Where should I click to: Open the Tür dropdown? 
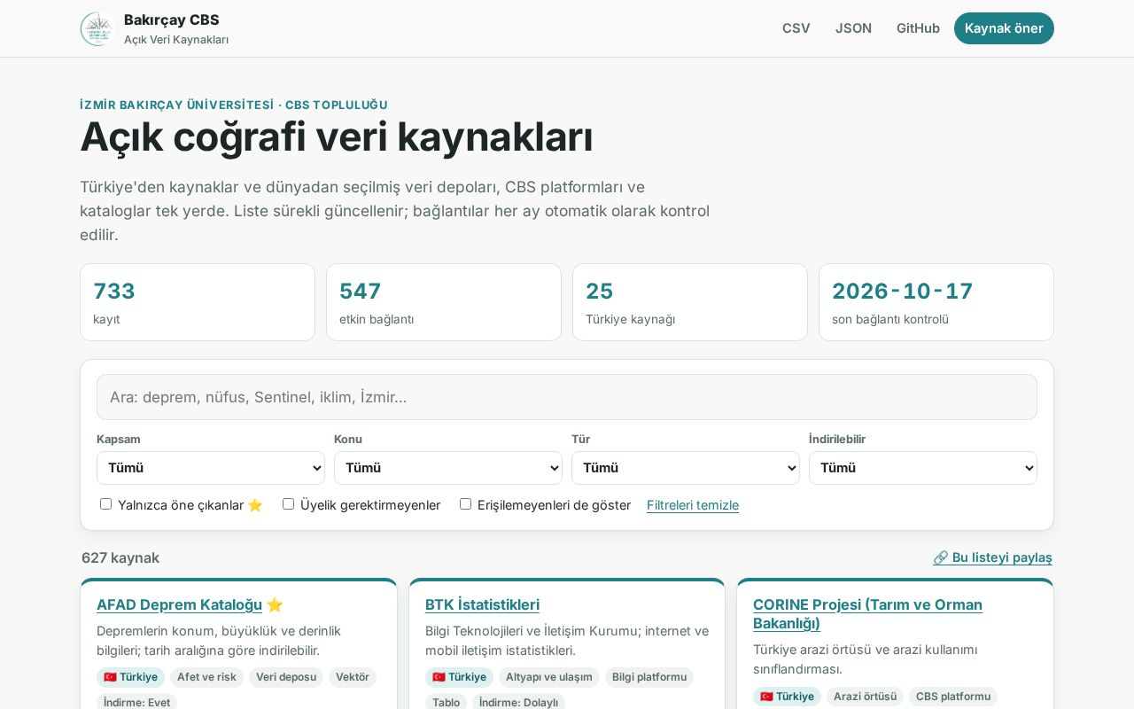(686, 468)
